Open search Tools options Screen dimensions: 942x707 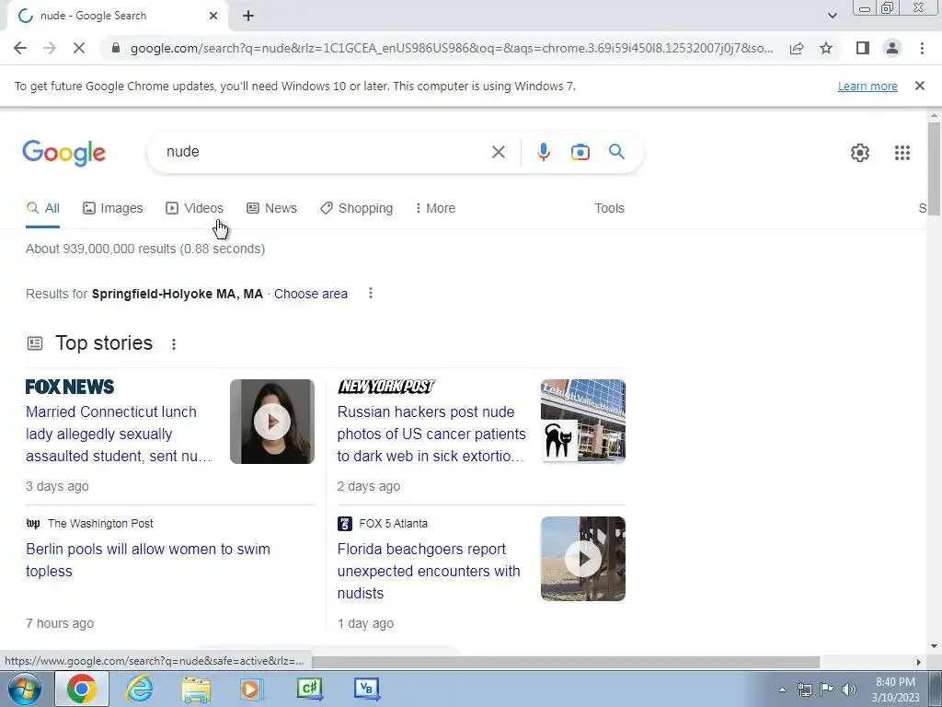(x=609, y=208)
